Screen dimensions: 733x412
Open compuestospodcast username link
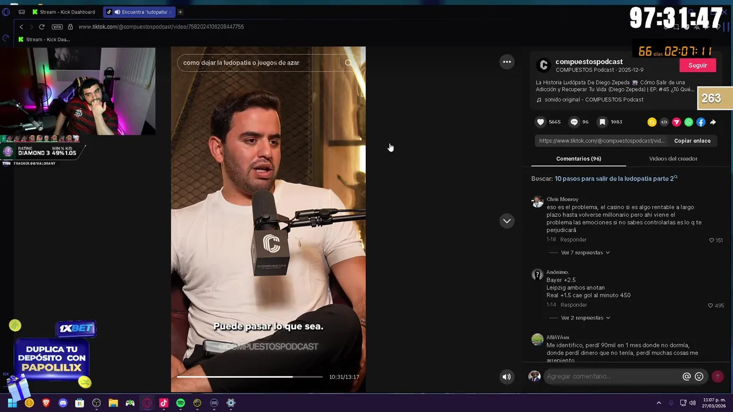pyautogui.click(x=589, y=62)
